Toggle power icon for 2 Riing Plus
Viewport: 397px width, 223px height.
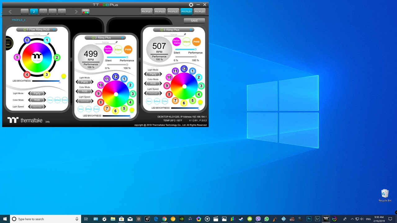pos(93,38)
